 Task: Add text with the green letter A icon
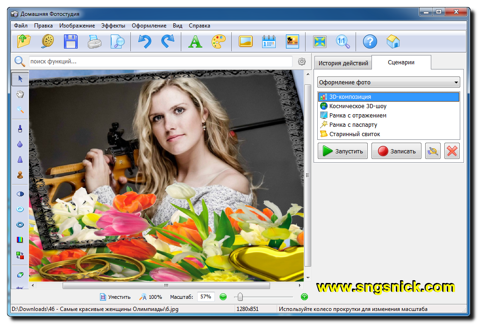tap(195, 41)
